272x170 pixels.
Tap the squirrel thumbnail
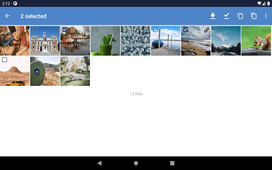click(256, 41)
